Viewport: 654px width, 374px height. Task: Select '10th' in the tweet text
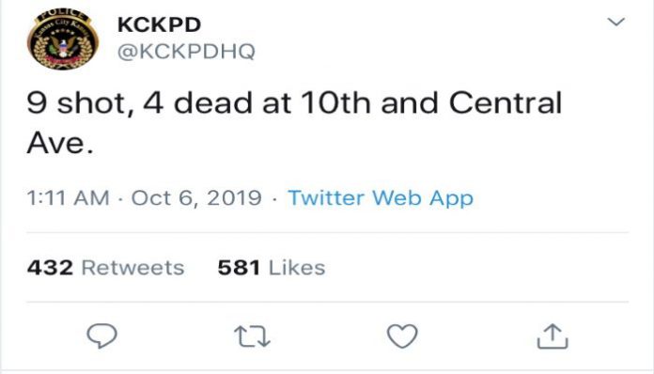tap(335, 102)
